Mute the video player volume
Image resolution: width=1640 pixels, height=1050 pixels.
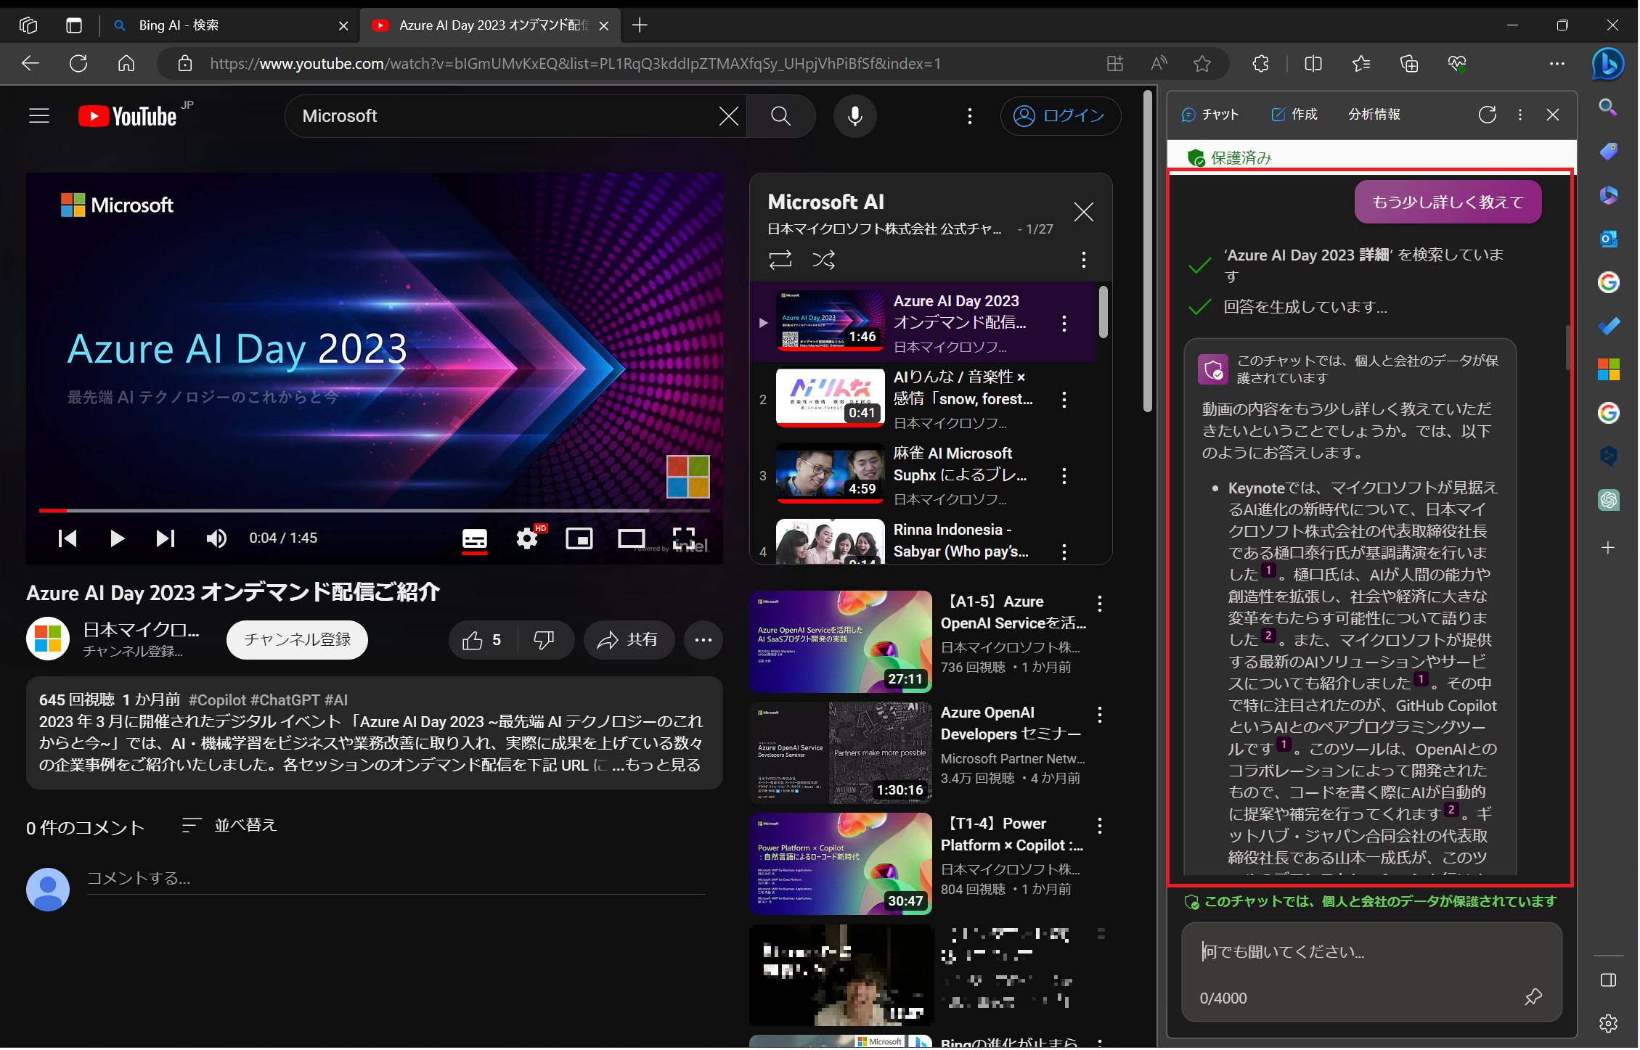(x=216, y=538)
